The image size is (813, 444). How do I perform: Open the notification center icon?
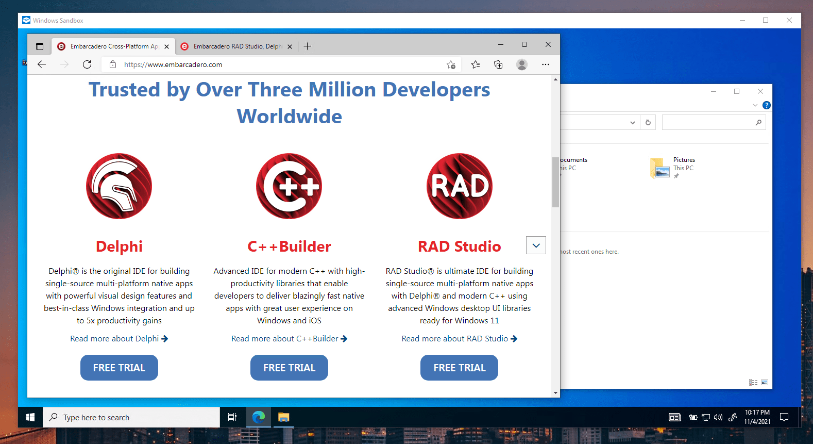click(x=784, y=417)
